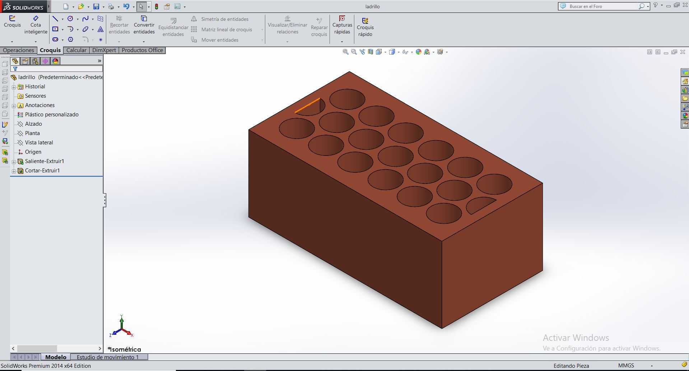Toggle the Select cursor tool
Viewport: 689px width, 371px height.
coord(141,6)
